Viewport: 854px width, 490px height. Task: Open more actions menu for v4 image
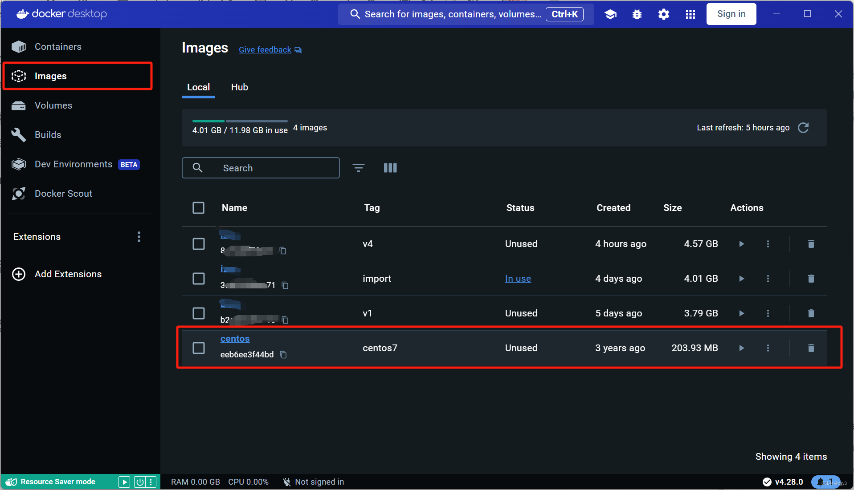click(768, 244)
